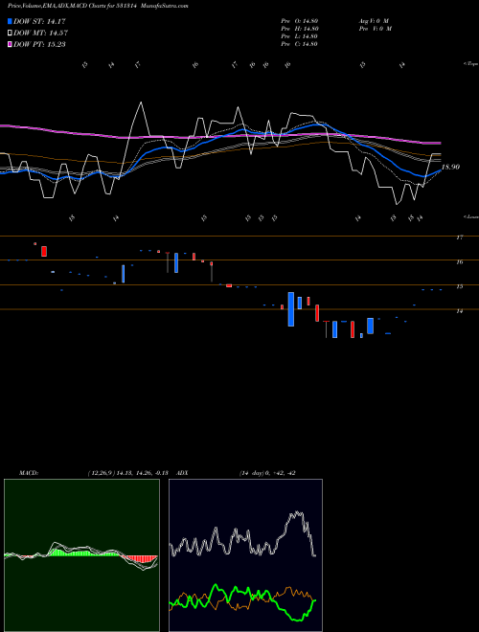The image size is (479, 632).
Task: Click the white DOW MT legend swatch
Action: pyautogui.click(x=10, y=34)
